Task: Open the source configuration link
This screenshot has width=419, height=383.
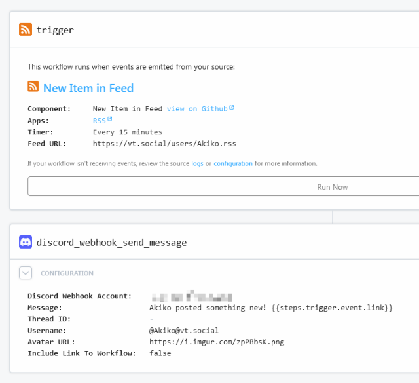Action: click(233, 163)
